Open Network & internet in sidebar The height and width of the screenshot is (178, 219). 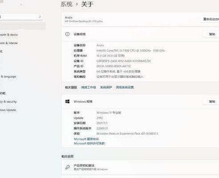[x=9, y=43]
